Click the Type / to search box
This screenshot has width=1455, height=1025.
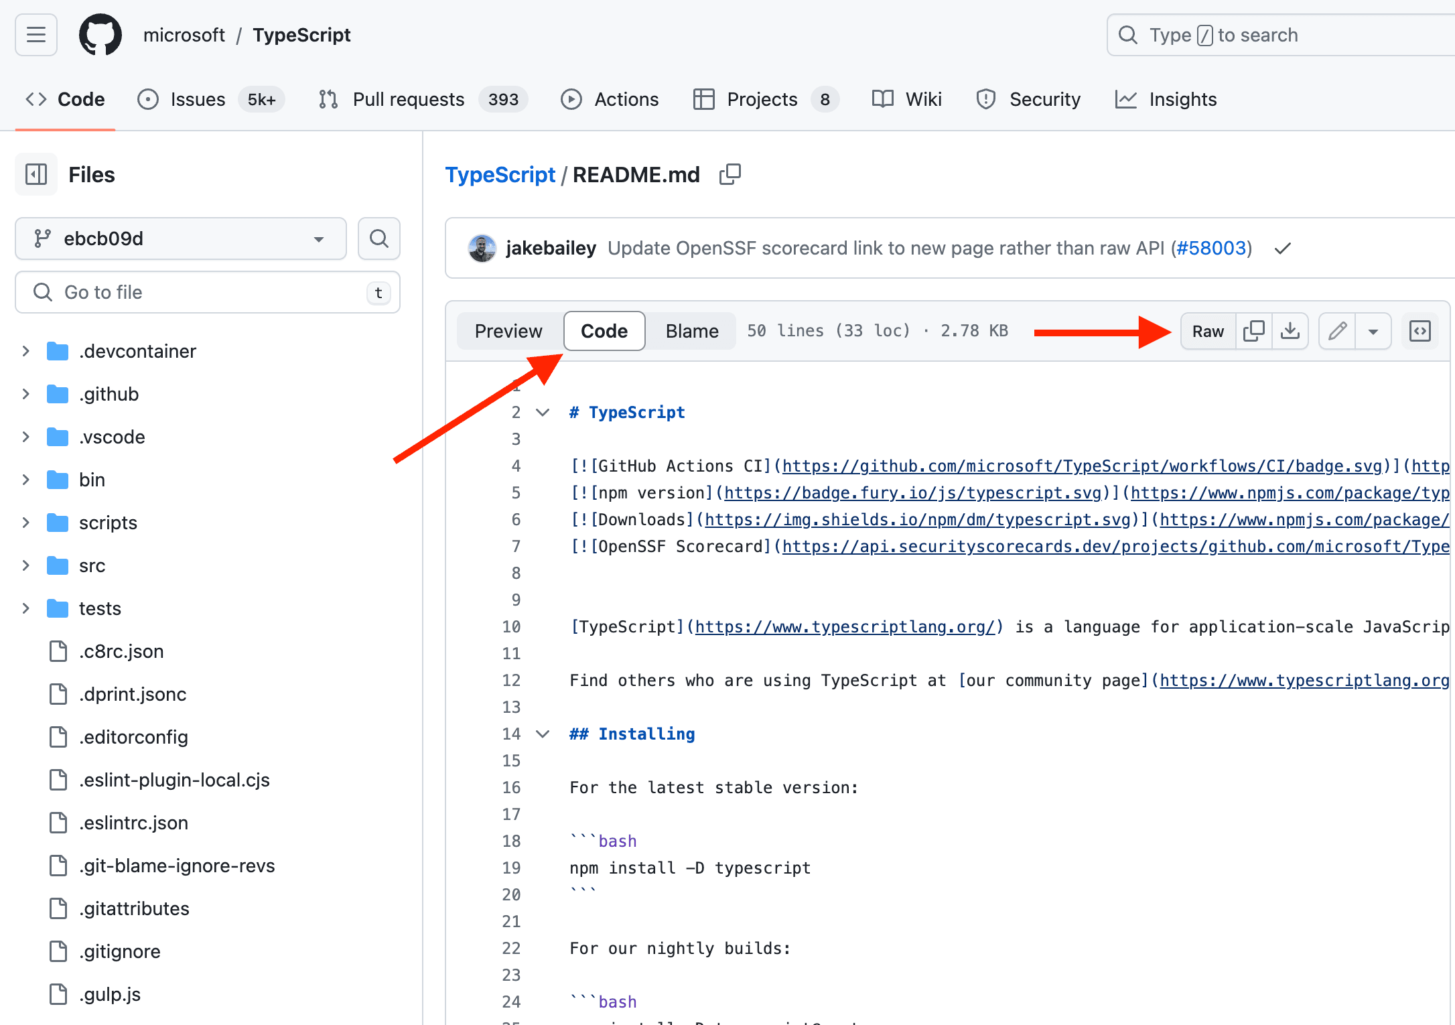click(1281, 35)
